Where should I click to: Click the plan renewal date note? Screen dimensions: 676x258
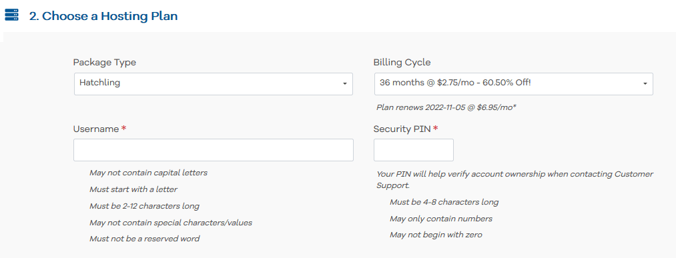point(446,107)
